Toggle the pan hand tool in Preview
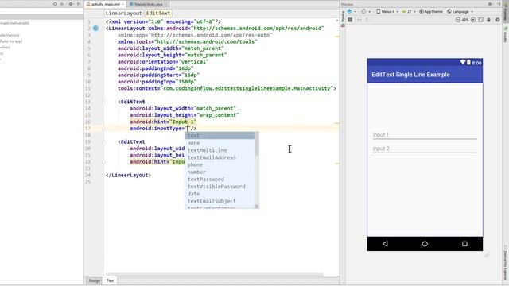This screenshot has height=286, width=509. pyautogui.click(x=488, y=20)
